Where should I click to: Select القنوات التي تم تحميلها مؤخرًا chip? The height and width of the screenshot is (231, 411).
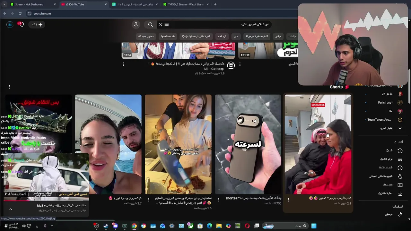[196, 36]
